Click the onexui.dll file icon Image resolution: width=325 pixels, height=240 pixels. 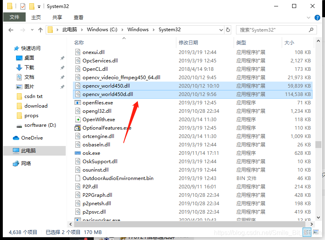78,52
